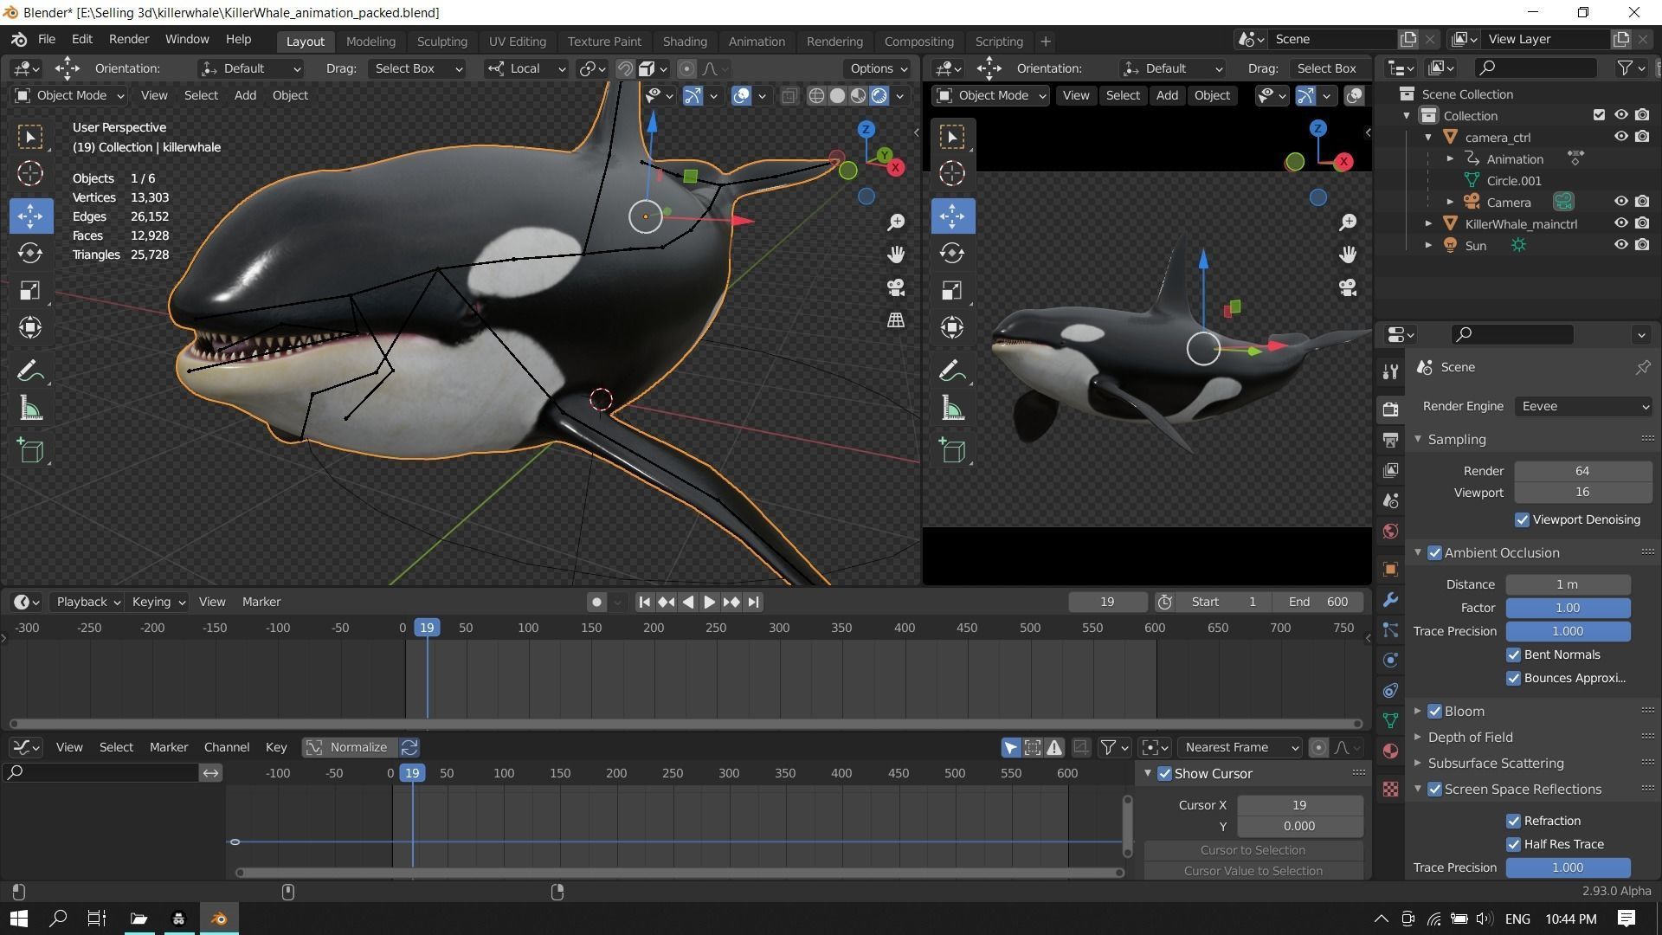
Task: Adjust Ambient Occlusion Factor slider
Action: pyautogui.click(x=1568, y=609)
